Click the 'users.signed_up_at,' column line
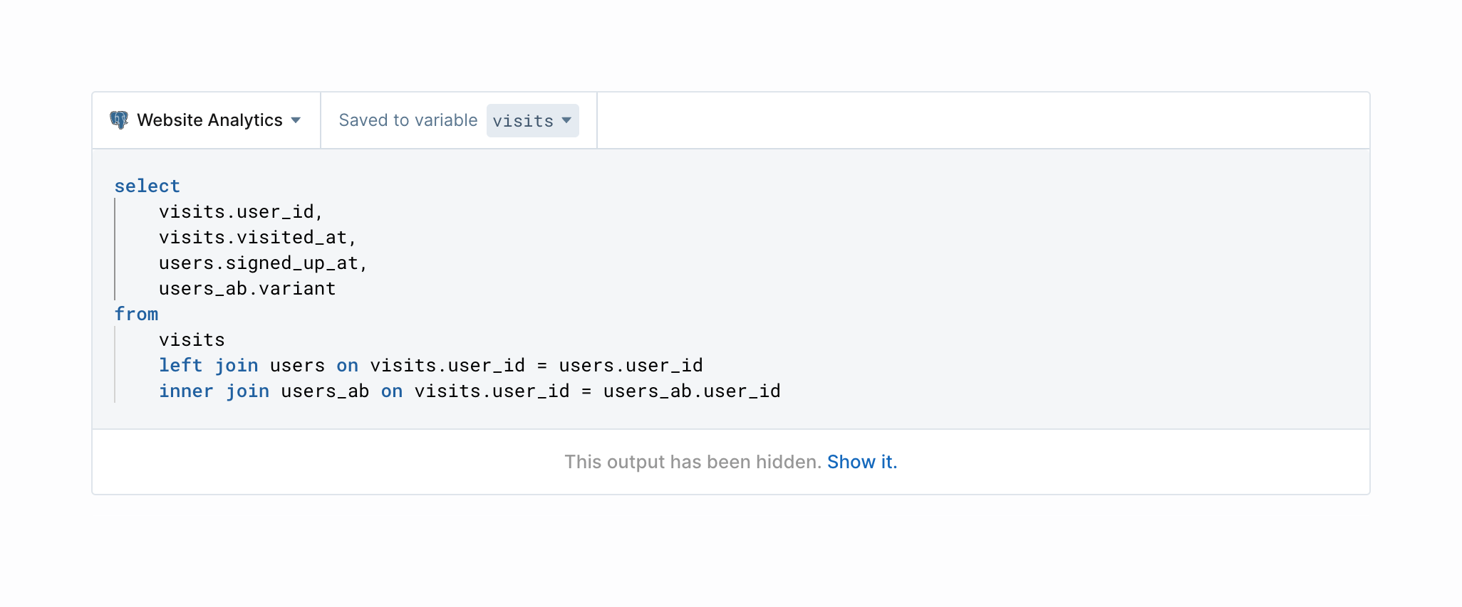The image size is (1462, 607). point(263,263)
